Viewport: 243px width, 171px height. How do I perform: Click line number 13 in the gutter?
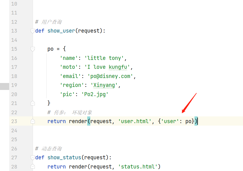click(14, 31)
